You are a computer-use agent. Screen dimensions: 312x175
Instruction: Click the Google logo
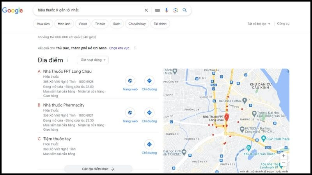click(x=12, y=10)
